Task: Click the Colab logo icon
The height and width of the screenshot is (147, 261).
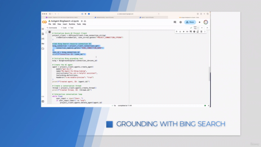Action: click(x=44, y=22)
